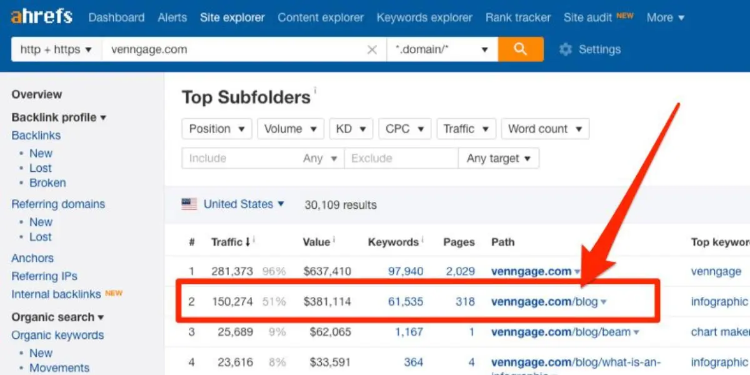Open the venngage top keyword link
750x375 pixels.
tap(716, 271)
